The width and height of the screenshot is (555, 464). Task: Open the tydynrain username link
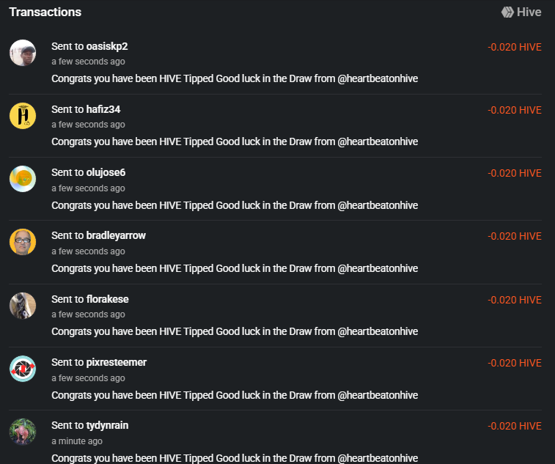point(107,425)
